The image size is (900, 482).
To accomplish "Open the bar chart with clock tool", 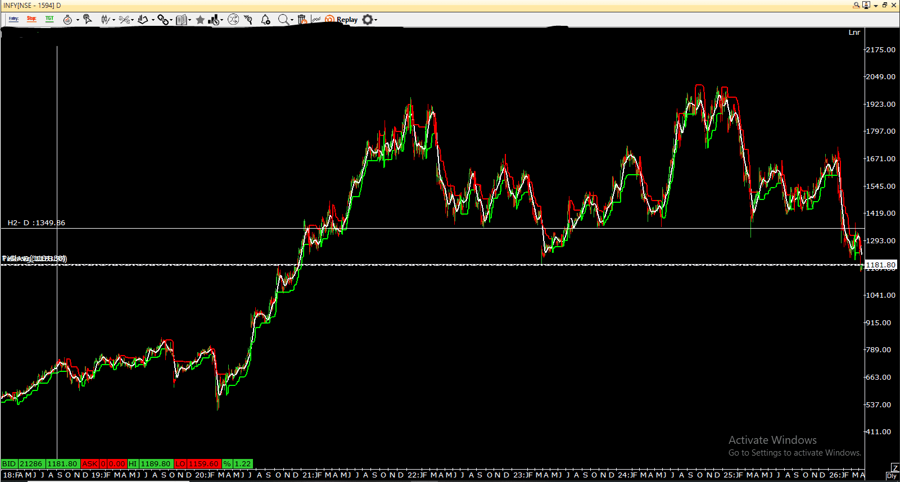I will point(214,20).
